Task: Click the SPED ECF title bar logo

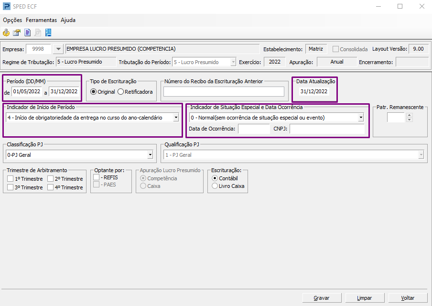Action: (6, 6)
